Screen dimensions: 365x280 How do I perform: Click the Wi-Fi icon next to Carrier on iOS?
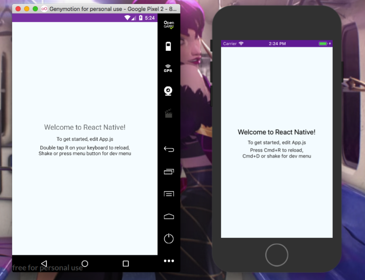coord(242,43)
